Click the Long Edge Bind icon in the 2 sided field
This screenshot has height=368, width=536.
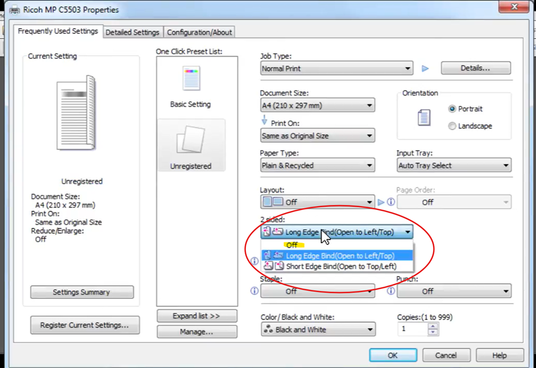pos(273,232)
